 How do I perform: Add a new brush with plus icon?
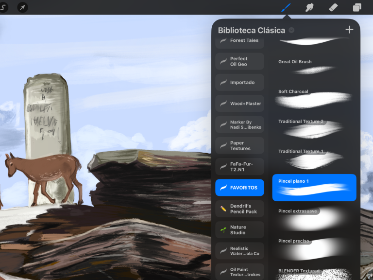click(349, 30)
